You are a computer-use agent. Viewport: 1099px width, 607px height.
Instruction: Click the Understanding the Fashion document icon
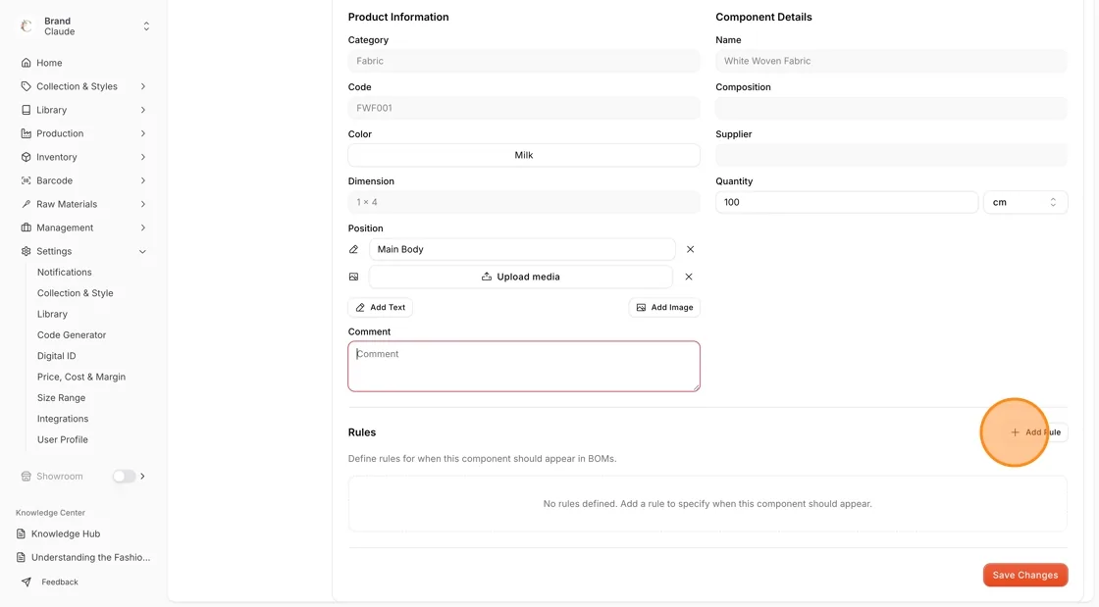(21, 557)
